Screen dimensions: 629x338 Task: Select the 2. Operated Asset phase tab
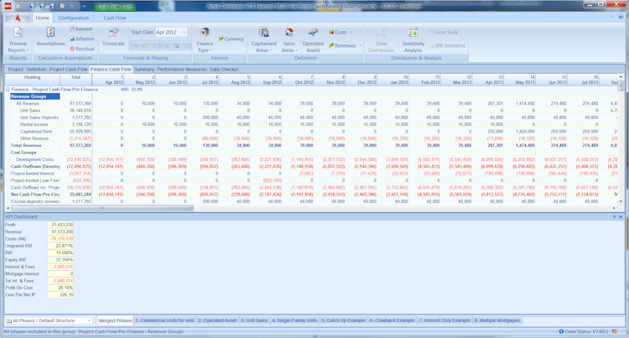[x=217, y=320]
